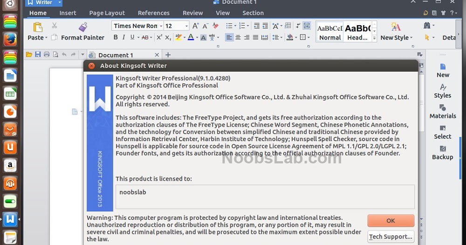Switch to the View tab
466x245 pixels.
click(223, 13)
